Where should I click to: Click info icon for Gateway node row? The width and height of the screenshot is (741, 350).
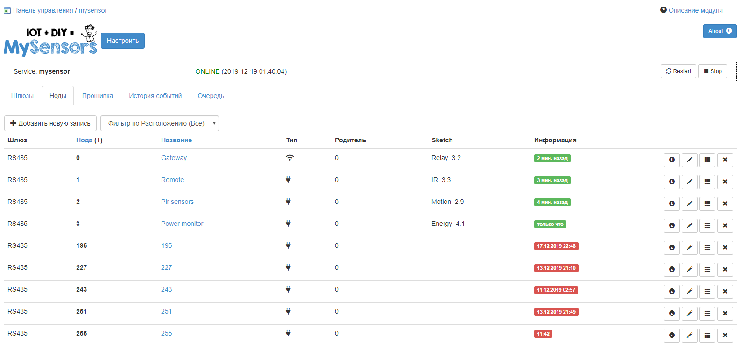click(671, 160)
